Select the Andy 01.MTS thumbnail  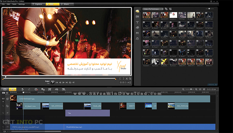[147, 15]
